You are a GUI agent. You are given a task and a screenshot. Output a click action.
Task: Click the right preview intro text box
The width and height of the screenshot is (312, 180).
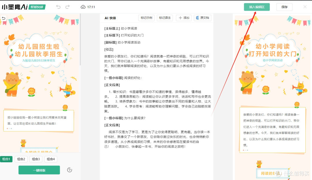click(272, 130)
